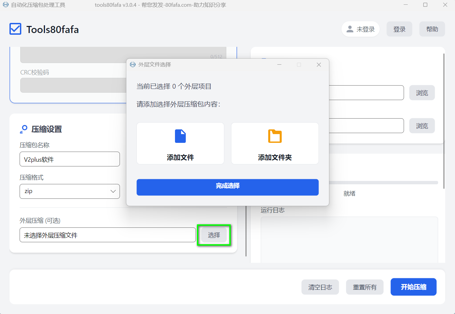Focus the 压缩包名称 text field
The width and height of the screenshot is (455, 314).
pyautogui.click(x=70, y=159)
